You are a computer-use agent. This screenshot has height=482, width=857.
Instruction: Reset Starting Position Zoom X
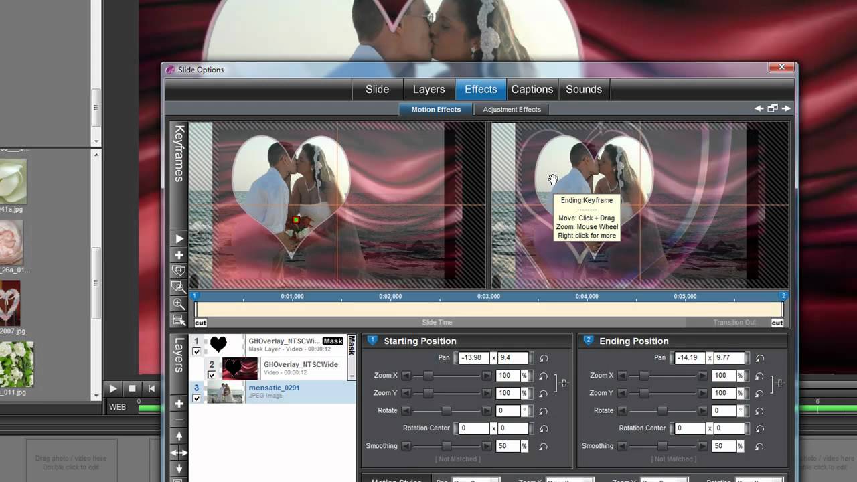tap(544, 376)
